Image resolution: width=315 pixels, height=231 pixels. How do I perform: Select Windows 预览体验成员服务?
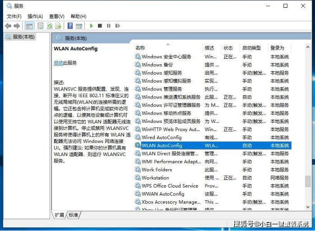point(213,121)
